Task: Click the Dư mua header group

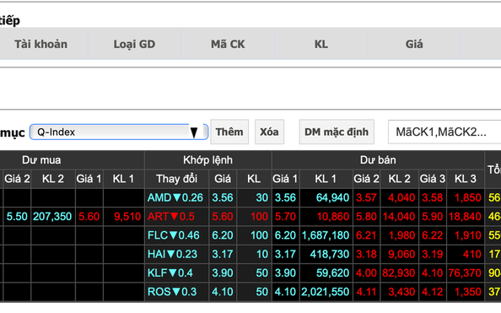Action: [72, 159]
